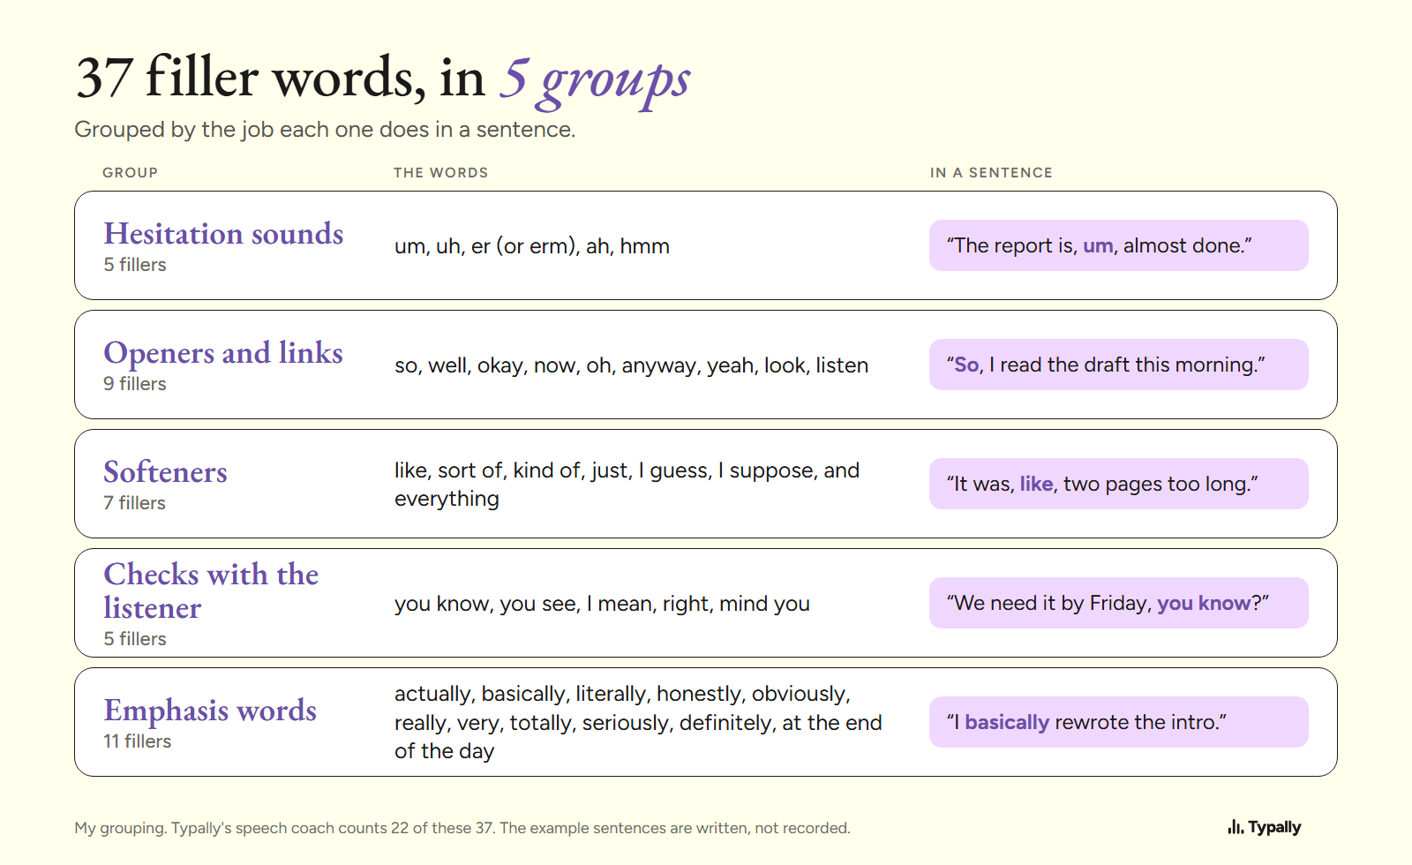Select the "Openers and links" group heading
1412x865 pixels.
[223, 353]
